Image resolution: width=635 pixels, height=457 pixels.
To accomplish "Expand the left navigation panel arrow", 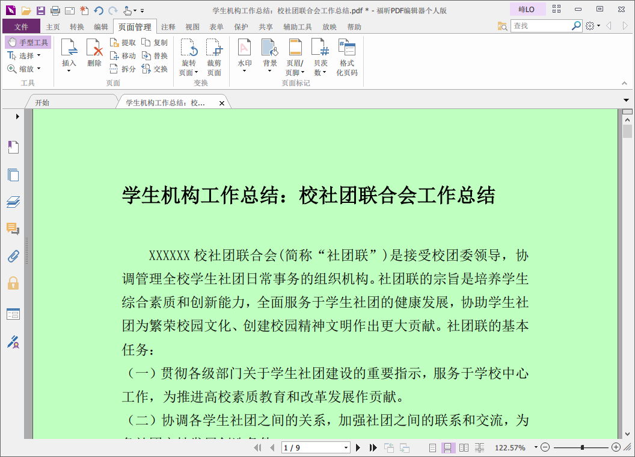I will pyautogui.click(x=17, y=116).
